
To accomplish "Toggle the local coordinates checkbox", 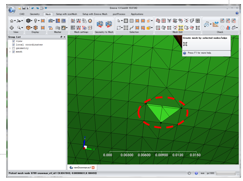I will tap(13, 45).
